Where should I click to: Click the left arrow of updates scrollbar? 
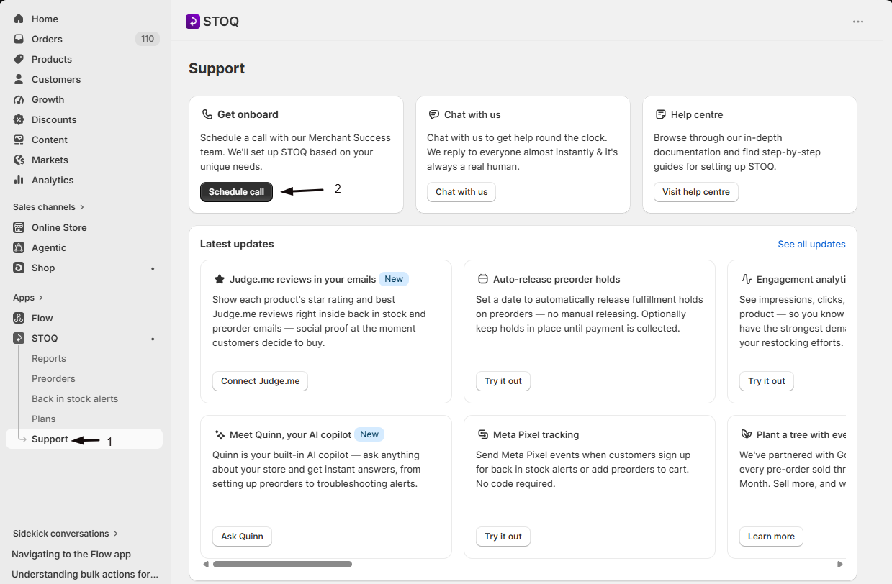(x=205, y=565)
